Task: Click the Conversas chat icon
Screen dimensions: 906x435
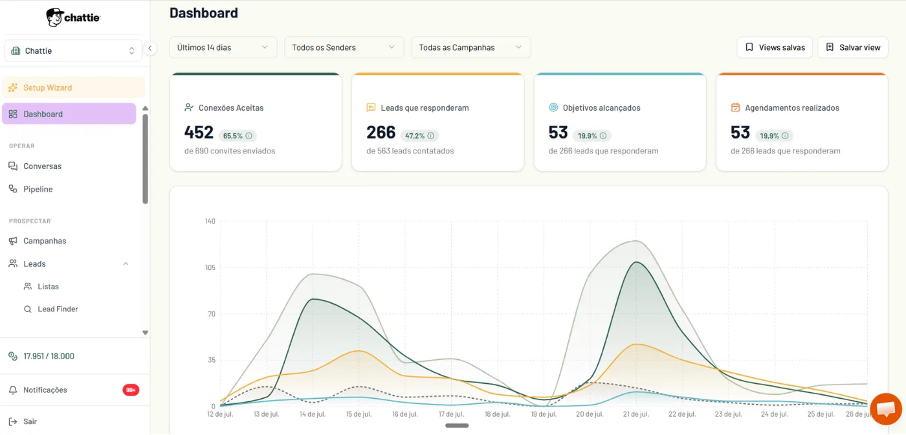Action: point(13,166)
